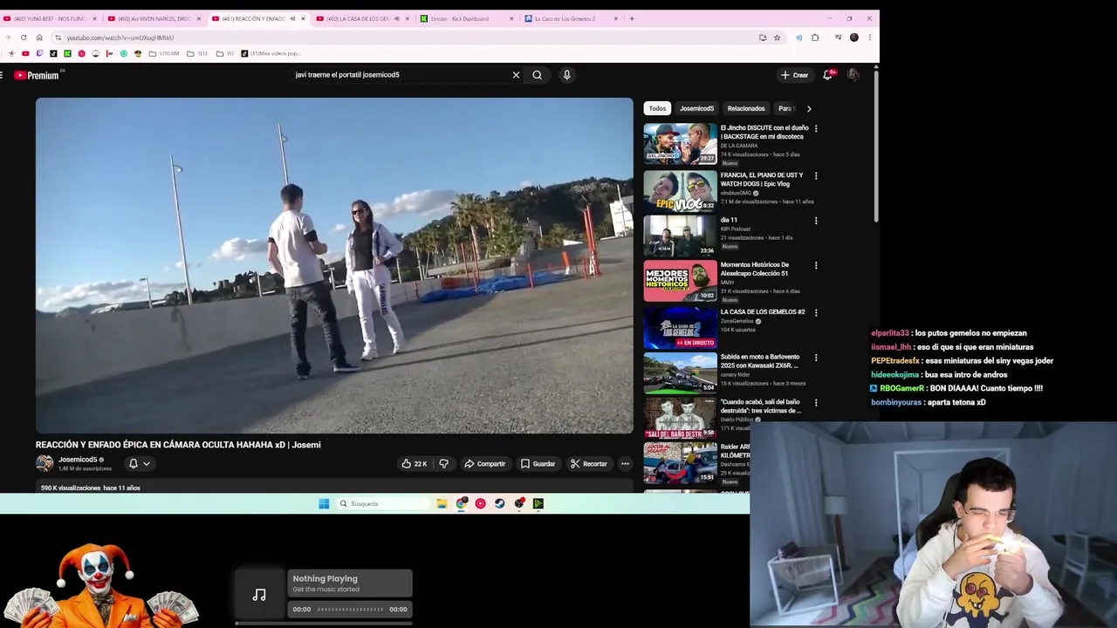Switch to the YUNG BEEF browser tab
Viewport: 1117px width, 628px height.
coord(49,18)
